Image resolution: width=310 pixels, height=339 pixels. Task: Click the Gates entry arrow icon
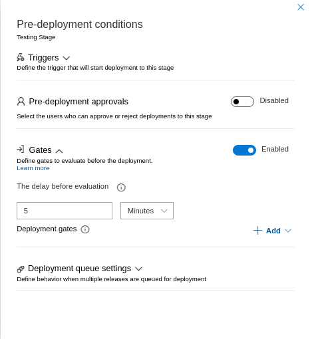21,149
